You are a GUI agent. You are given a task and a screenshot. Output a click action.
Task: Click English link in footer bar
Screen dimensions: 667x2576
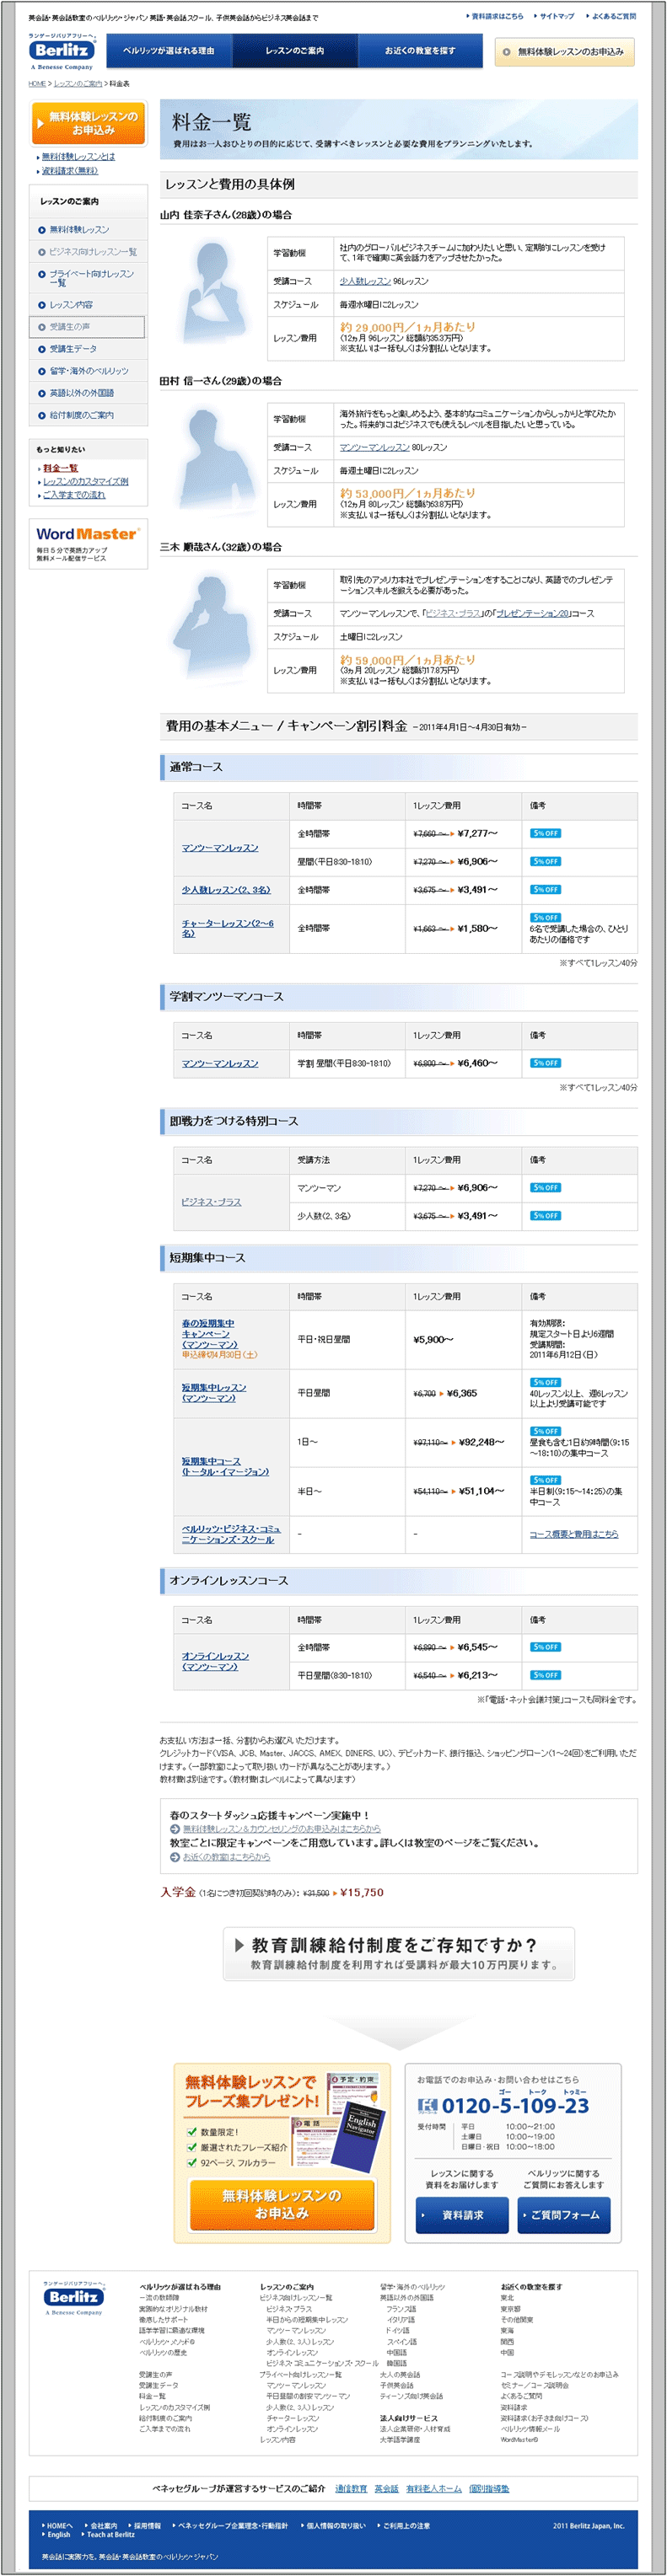coord(57,2534)
